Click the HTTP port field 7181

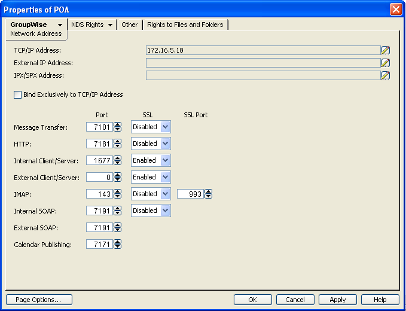tap(100, 144)
